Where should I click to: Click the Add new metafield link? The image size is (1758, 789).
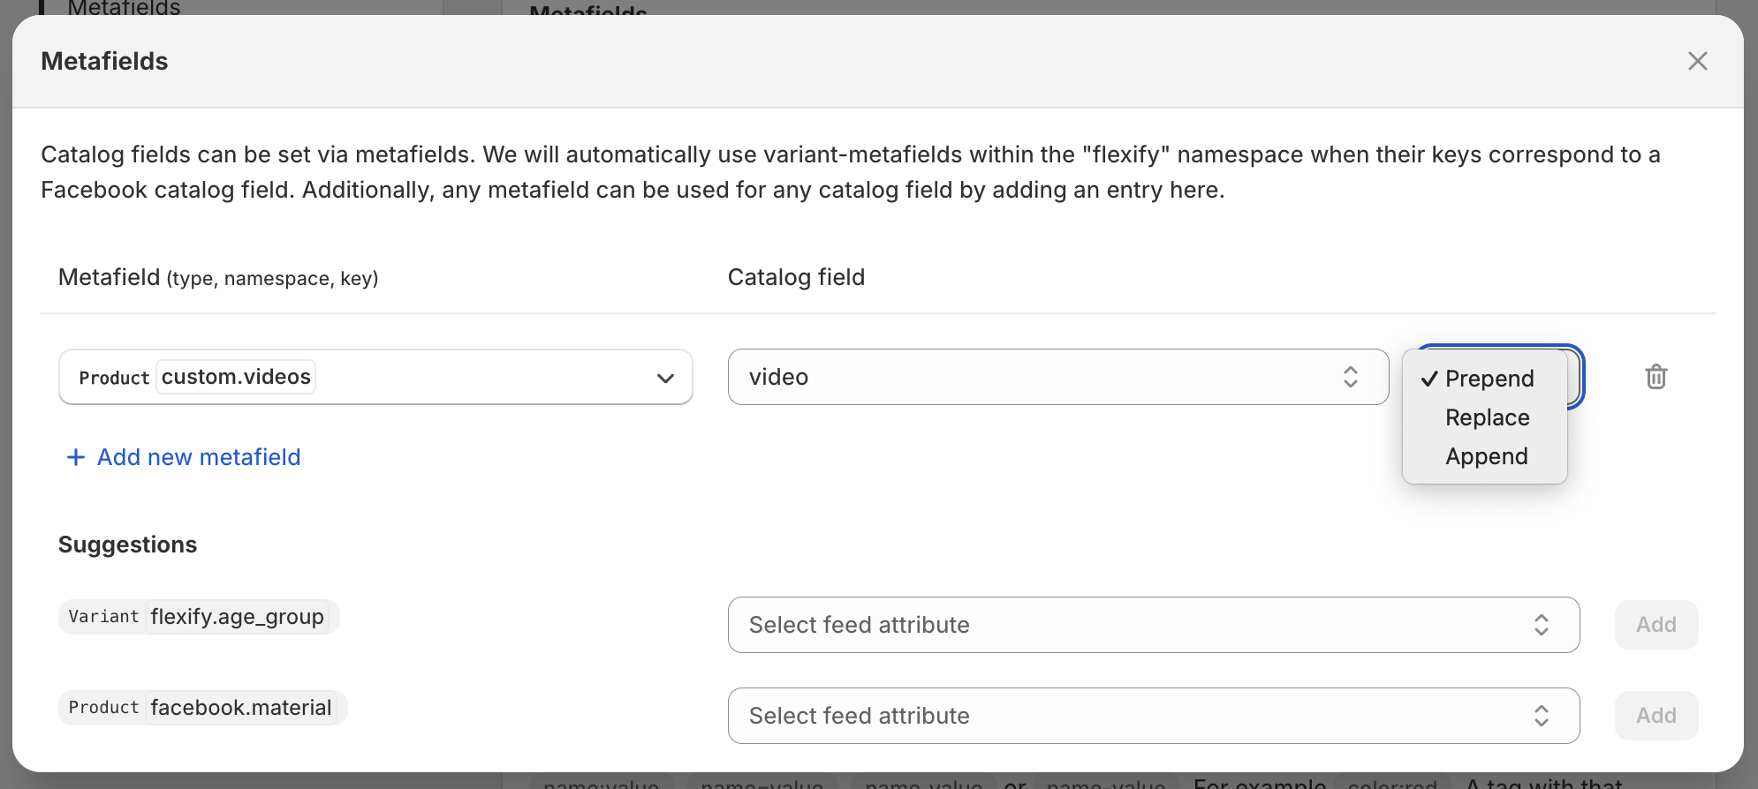(199, 457)
